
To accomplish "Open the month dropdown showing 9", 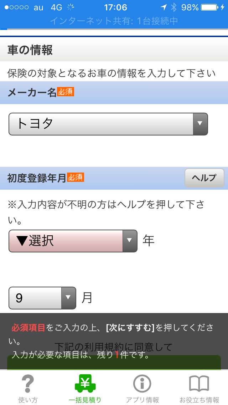I will click(x=36, y=298).
